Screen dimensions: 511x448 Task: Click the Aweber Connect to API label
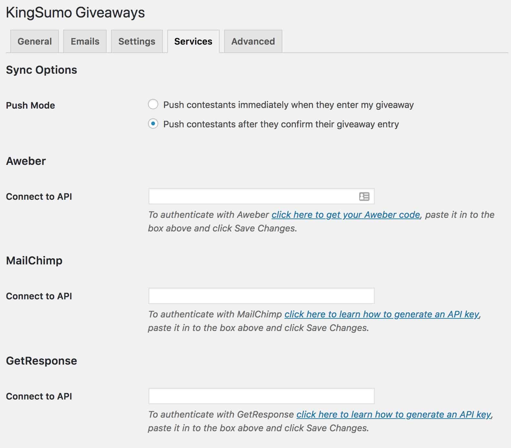[39, 197]
